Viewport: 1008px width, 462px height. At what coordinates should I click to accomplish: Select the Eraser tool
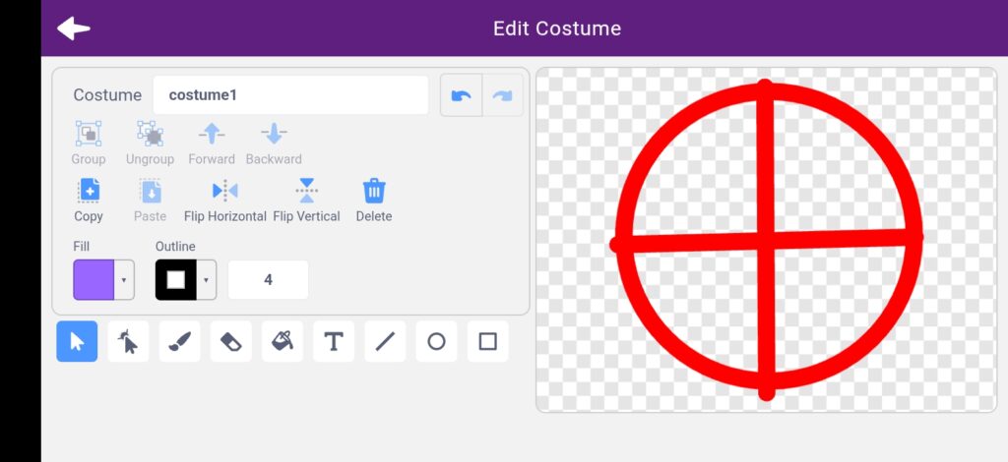(230, 341)
